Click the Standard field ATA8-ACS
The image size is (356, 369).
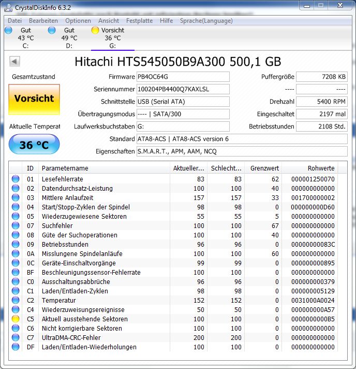tap(242, 139)
